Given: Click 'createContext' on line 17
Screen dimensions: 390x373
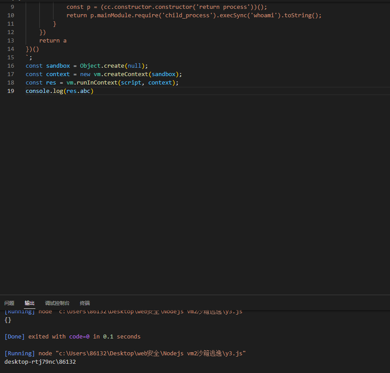Looking at the screenshot, I should point(126,74).
